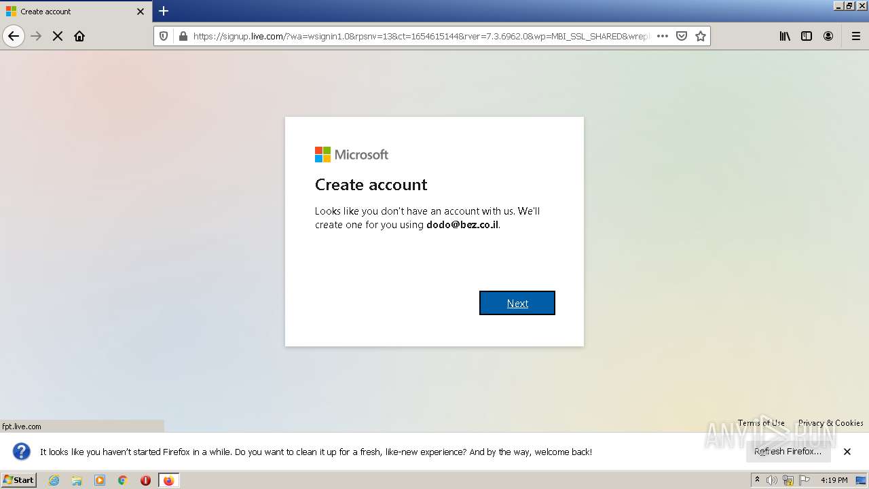Open the media player taskbar icon
The height and width of the screenshot is (489, 869).
point(100,480)
